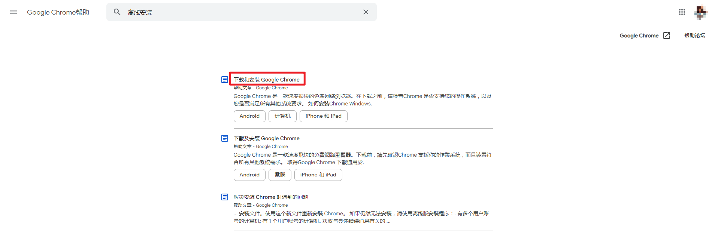Open 解决安装 Chrome 时遇到的问题 article
The width and height of the screenshot is (712, 234).
[x=270, y=197]
